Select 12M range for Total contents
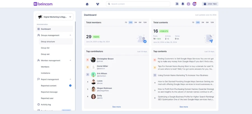This screenshot has width=252, height=114. pyautogui.click(x=212, y=22)
